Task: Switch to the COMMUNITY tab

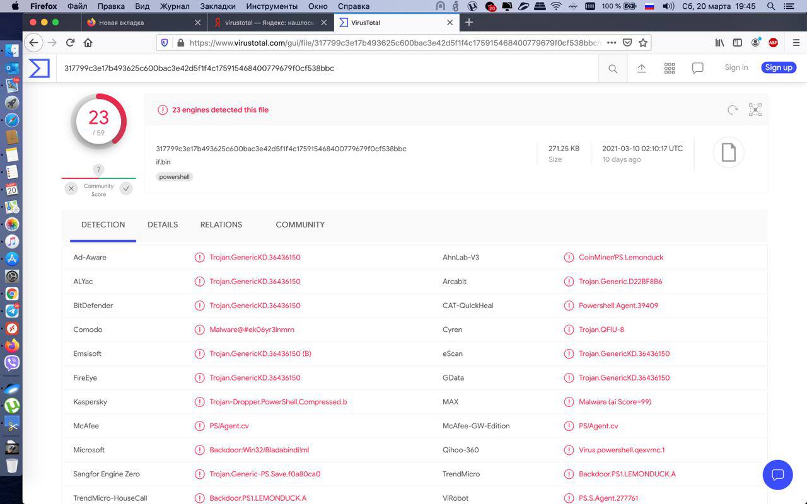Action: point(300,225)
